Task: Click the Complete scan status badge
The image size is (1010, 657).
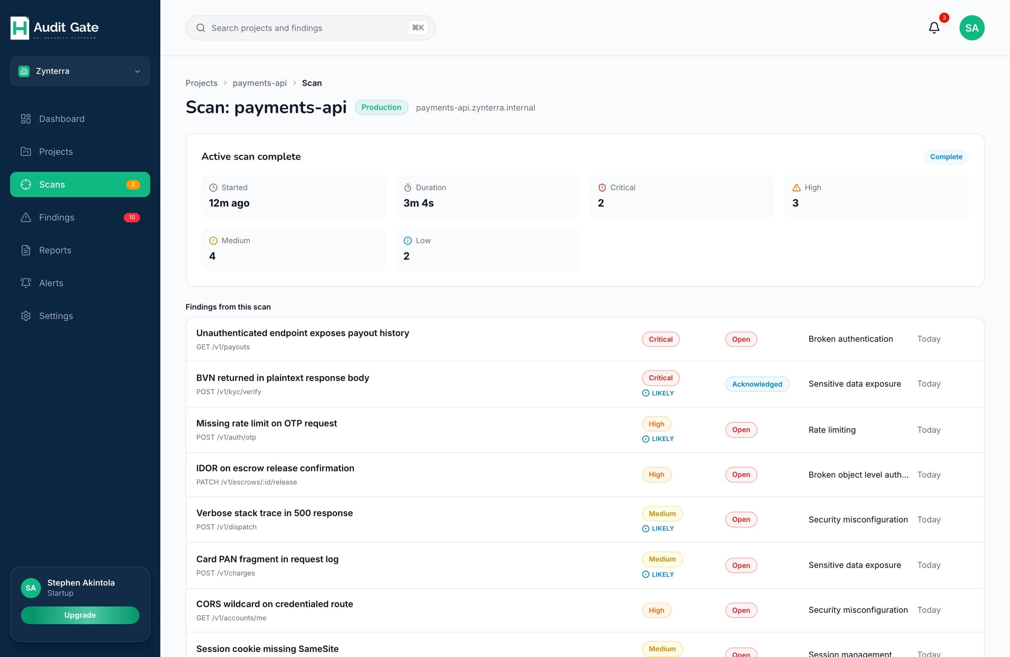Action: [x=946, y=157]
